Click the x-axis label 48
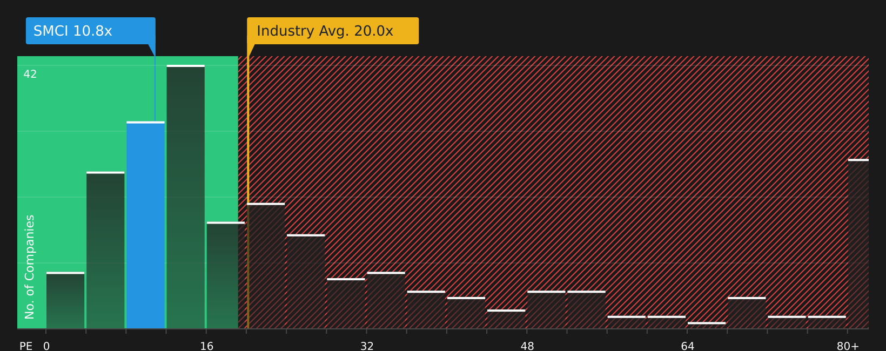 coord(527,346)
